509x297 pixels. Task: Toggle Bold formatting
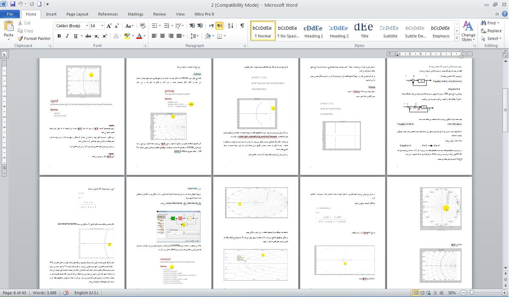click(59, 36)
